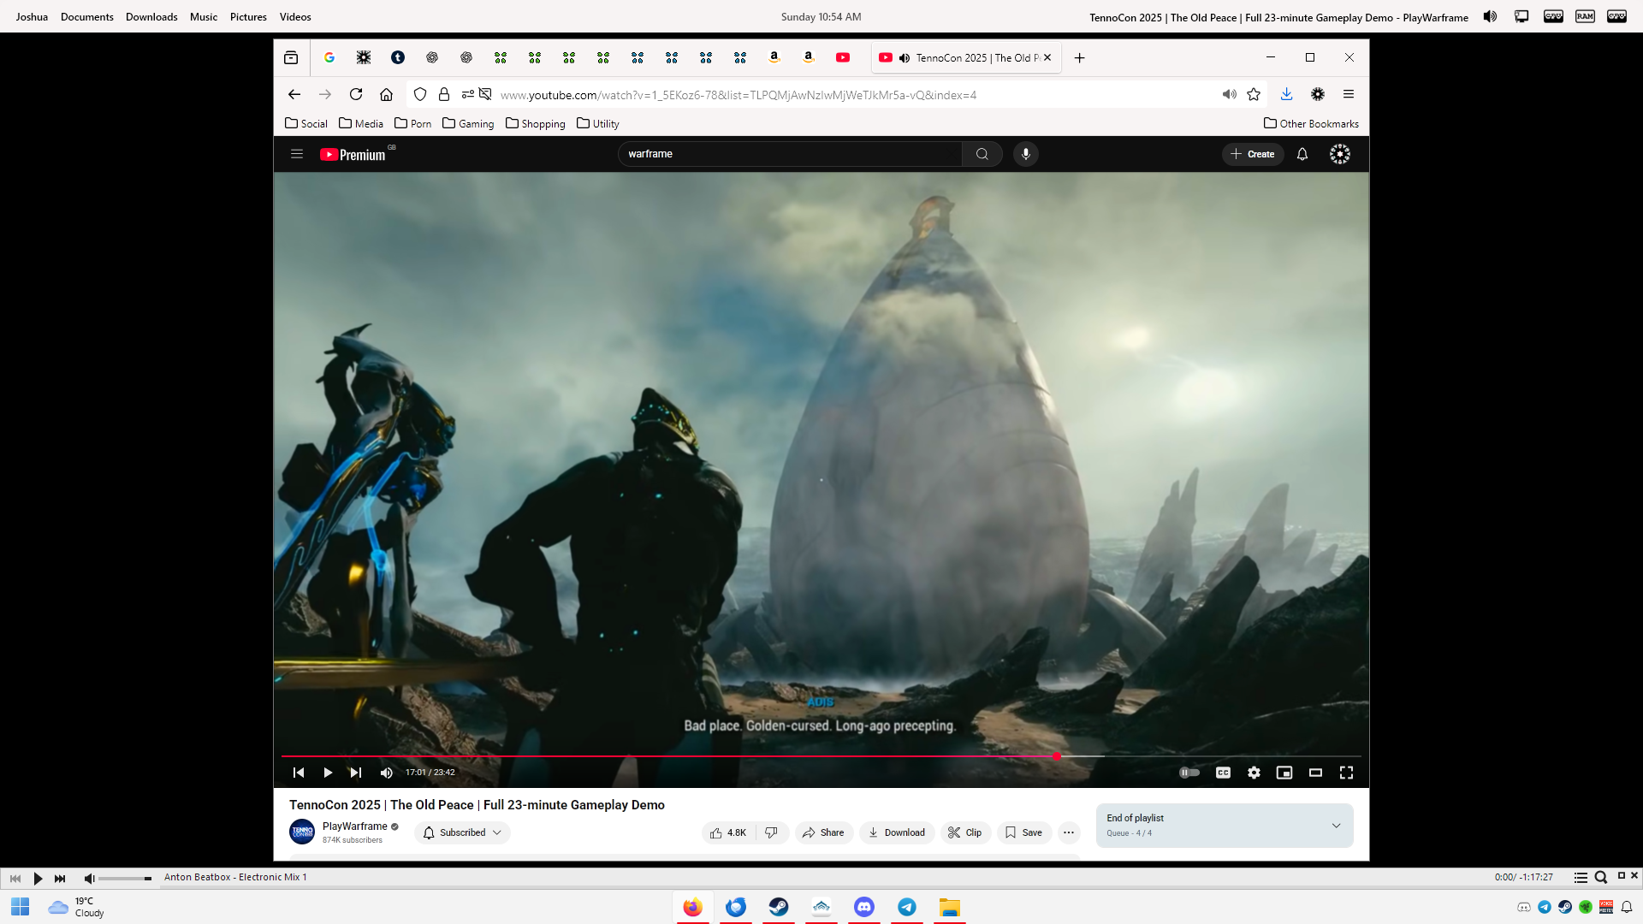Screen dimensions: 1643x924
Task: Switch to the first pinned Amazon tab
Action: click(774, 58)
